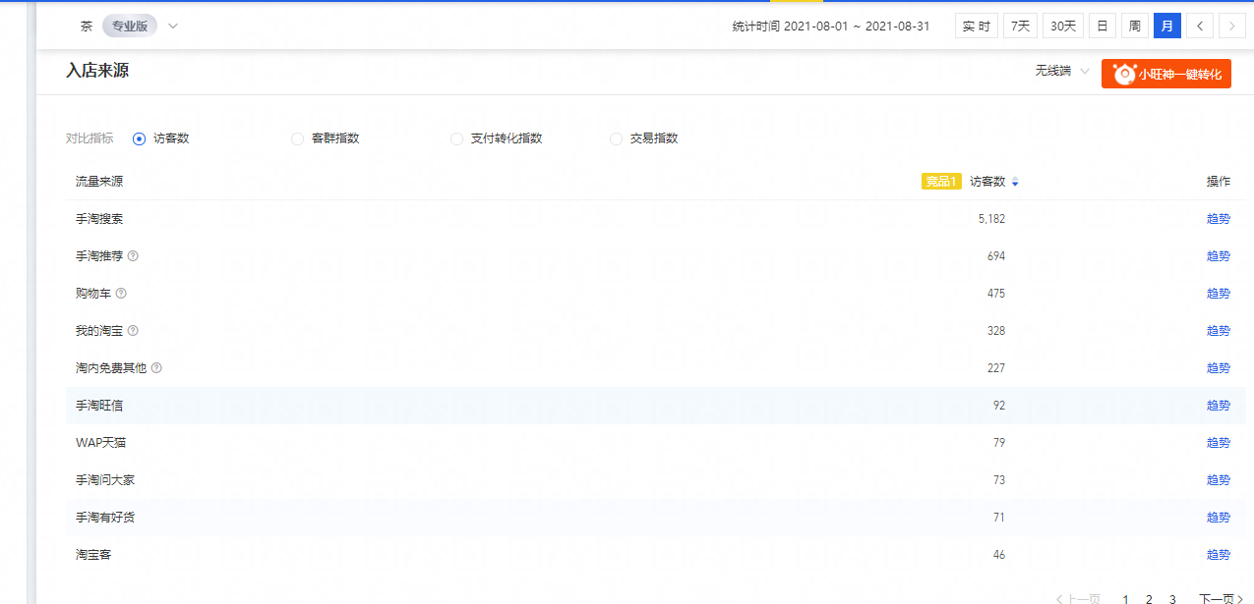Viewport: 1254px width, 604px height.
Task: Select 访客数 radio button
Action: [140, 138]
